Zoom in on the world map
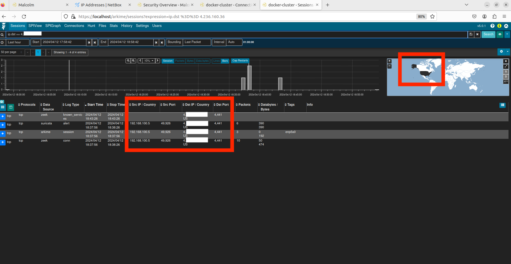The width and height of the screenshot is (511, 264). coord(389,61)
